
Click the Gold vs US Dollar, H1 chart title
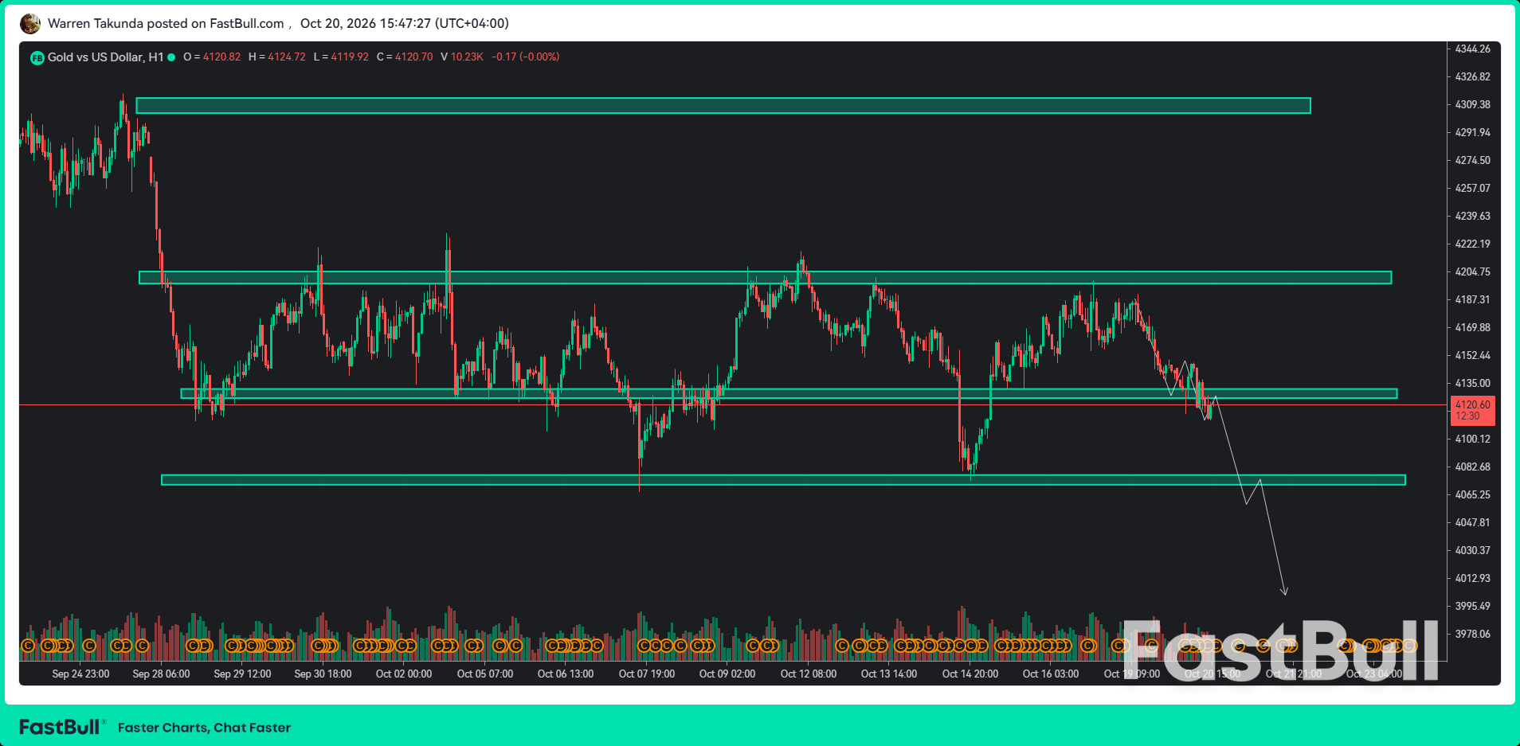(105, 57)
